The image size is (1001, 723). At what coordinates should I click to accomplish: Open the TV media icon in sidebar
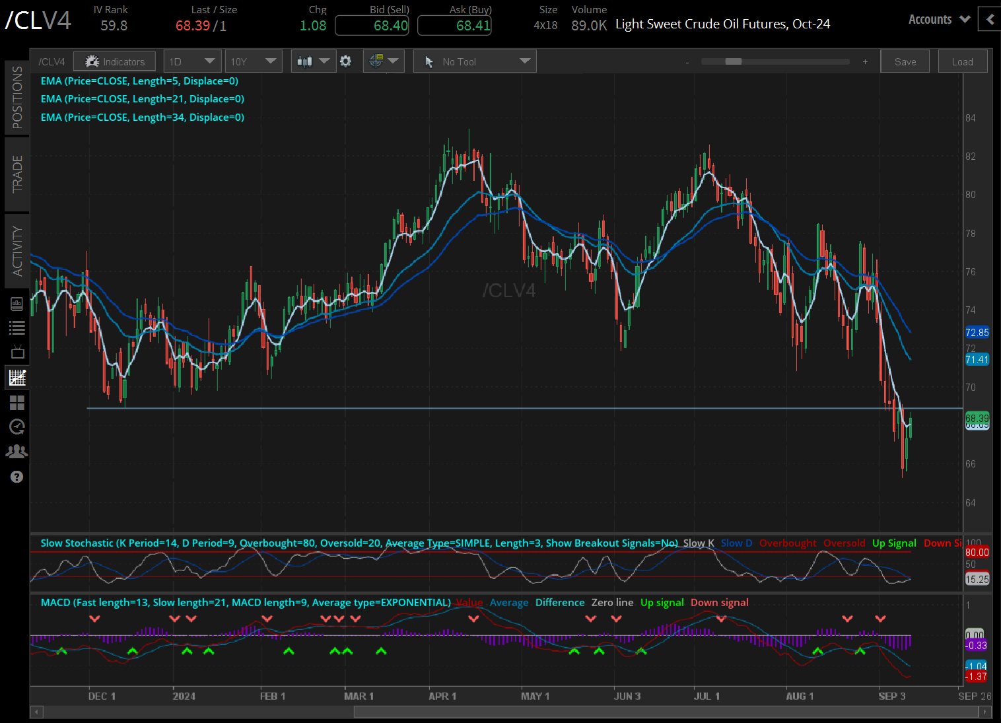click(17, 352)
